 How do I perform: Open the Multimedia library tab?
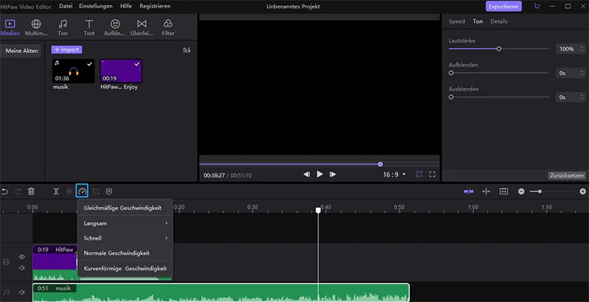[36, 28]
